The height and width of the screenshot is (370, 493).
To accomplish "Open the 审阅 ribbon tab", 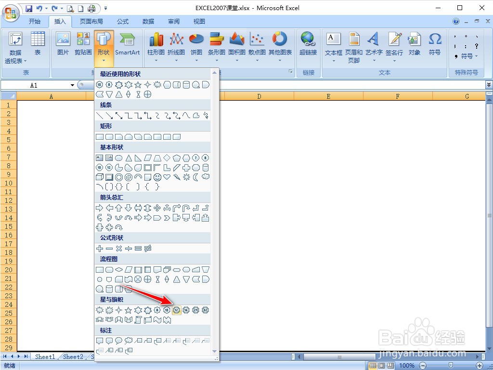I will [x=173, y=21].
